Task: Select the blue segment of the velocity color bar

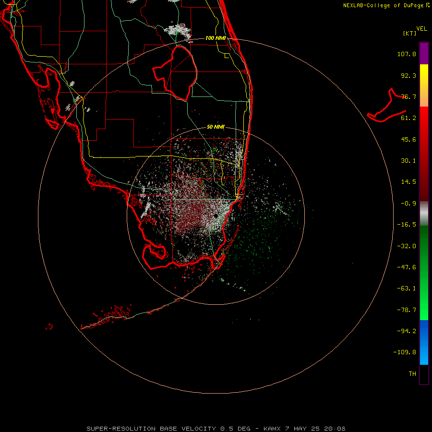Action: coord(424,342)
